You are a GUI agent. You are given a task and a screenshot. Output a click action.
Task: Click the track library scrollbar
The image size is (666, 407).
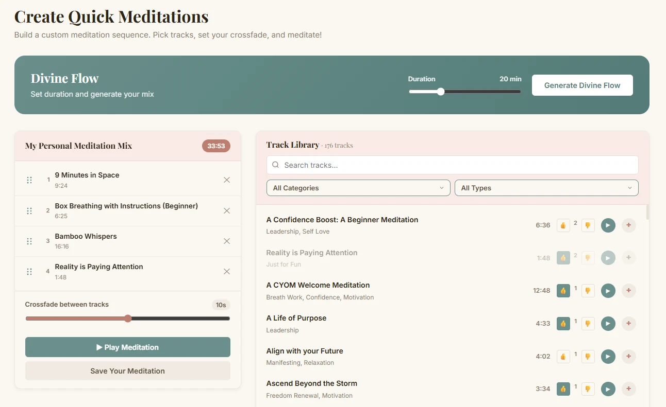(647, 212)
